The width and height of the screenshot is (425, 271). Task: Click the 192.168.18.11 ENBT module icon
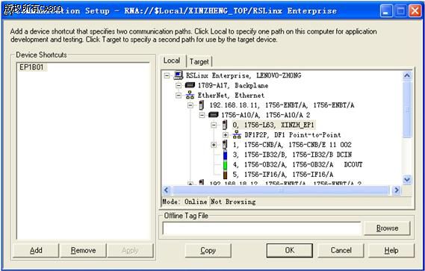[x=202, y=105]
